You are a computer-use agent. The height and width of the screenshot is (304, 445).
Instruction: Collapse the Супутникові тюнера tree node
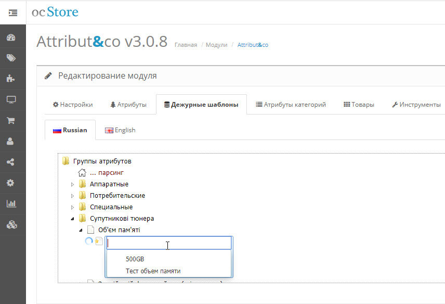coord(73,219)
